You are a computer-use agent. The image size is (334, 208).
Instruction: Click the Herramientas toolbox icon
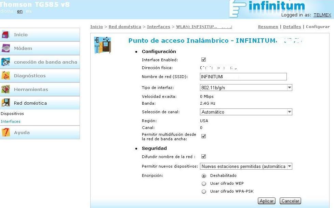click(5, 89)
